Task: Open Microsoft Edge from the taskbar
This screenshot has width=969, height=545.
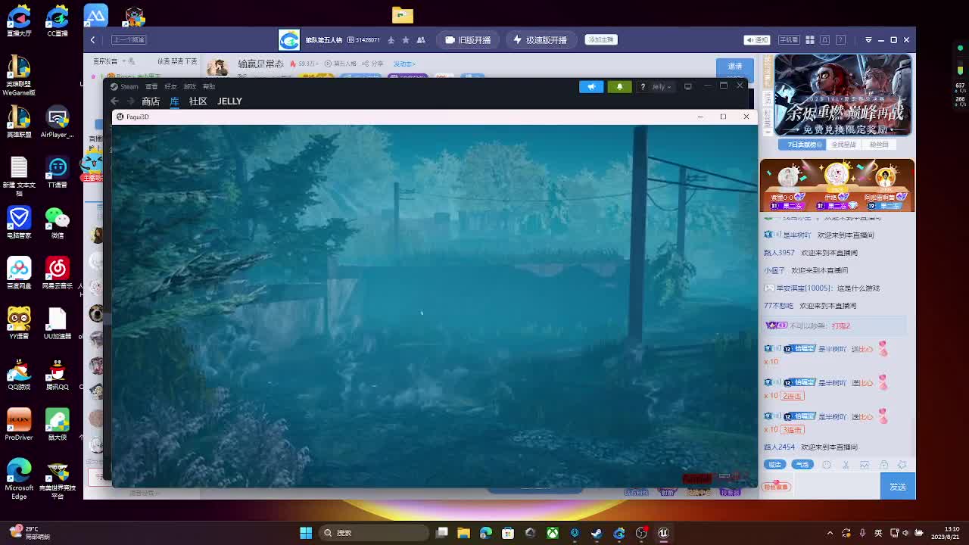Action: [x=486, y=533]
